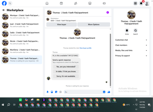Click Thomas's small avatar beside the quick responses
The height and width of the screenshot is (112, 153).
point(48,78)
